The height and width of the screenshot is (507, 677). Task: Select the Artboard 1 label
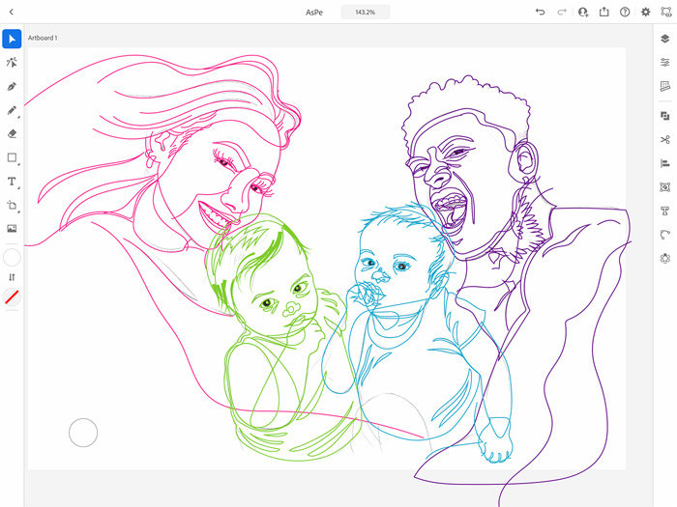pyautogui.click(x=43, y=38)
